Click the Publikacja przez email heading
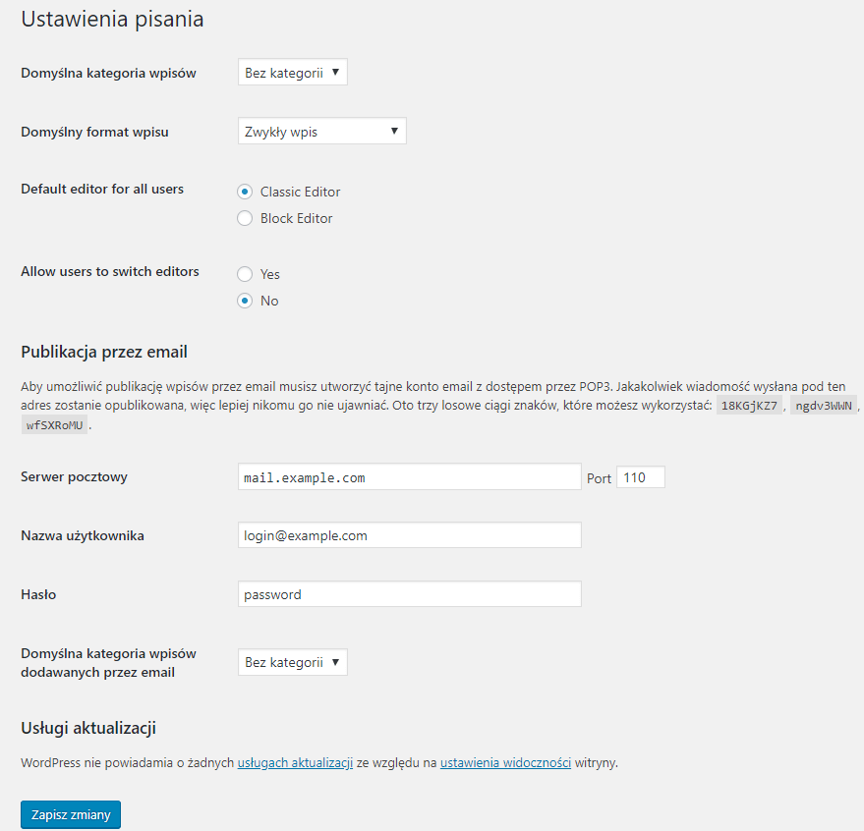The image size is (864, 831). (104, 352)
